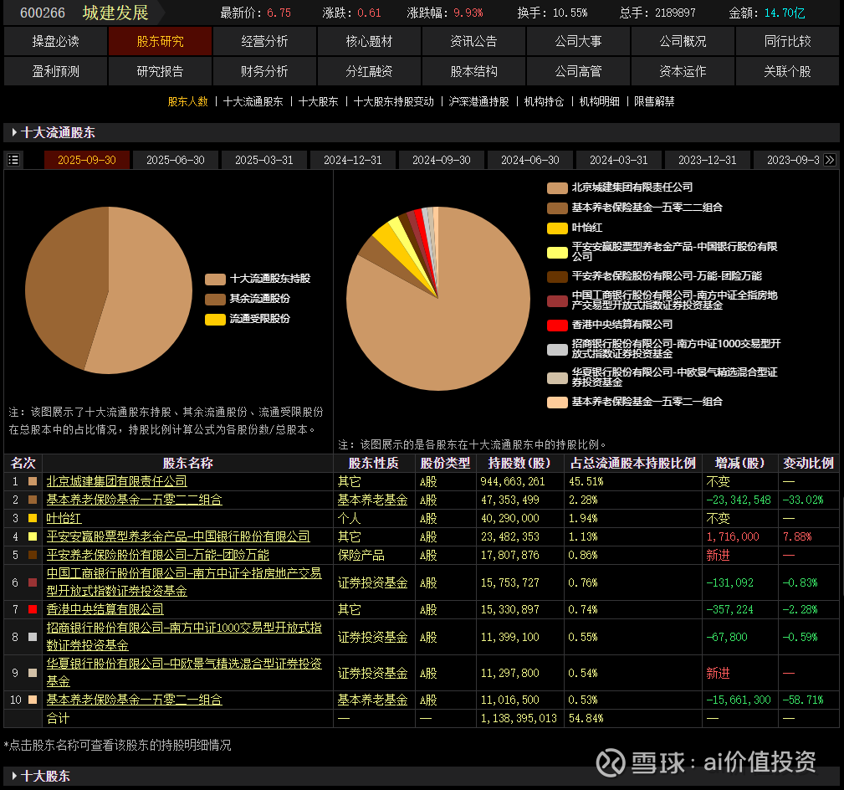Screen dimensions: 844x790
Task: Click the list view icon beside date tabs
Action: (x=13, y=160)
